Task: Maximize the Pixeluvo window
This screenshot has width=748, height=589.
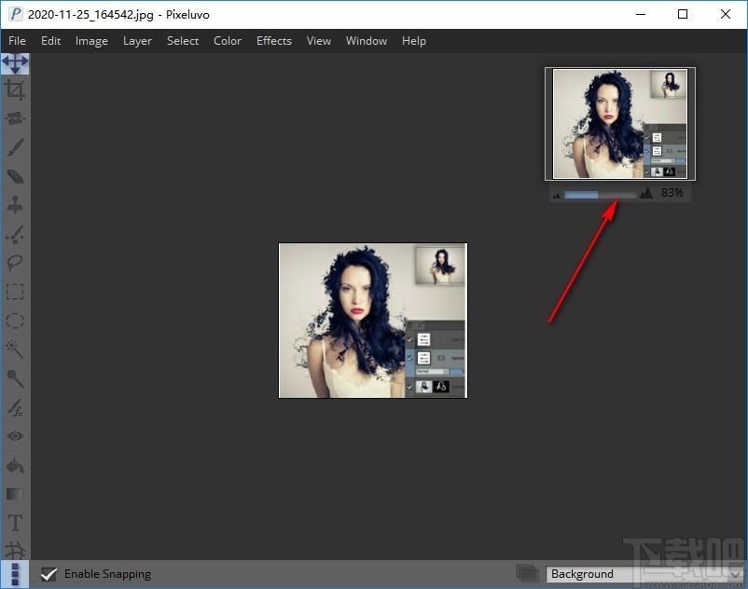Action: click(683, 14)
